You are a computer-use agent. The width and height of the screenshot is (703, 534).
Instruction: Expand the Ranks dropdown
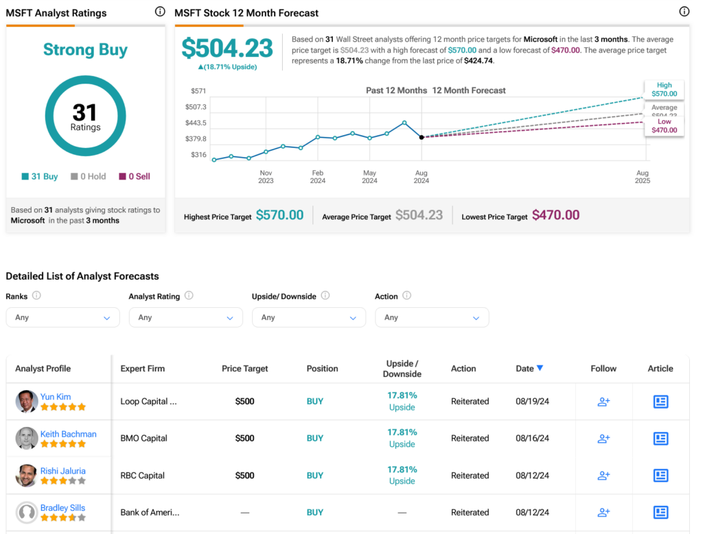[x=62, y=317]
